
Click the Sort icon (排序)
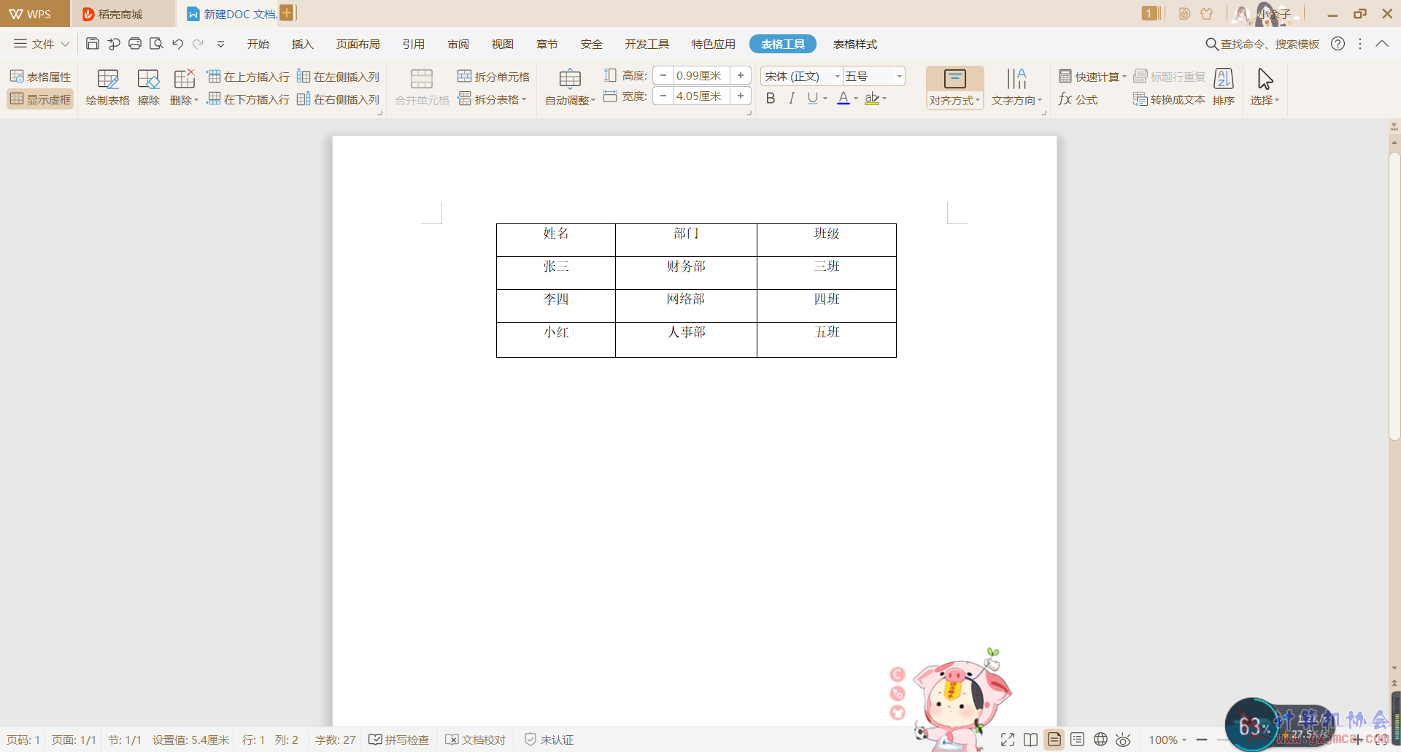tap(1224, 88)
